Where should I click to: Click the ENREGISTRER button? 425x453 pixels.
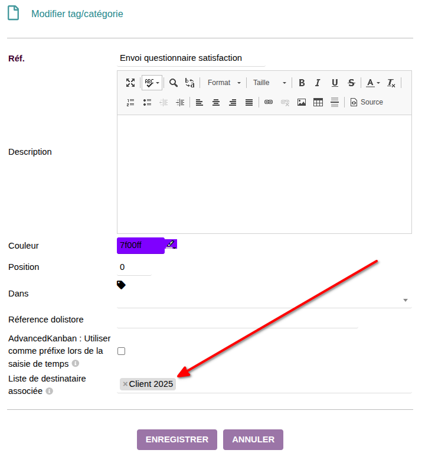pyautogui.click(x=177, y=439)
